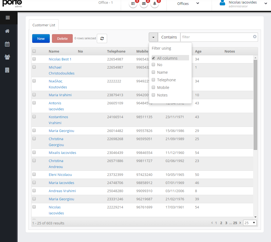Click the New customer button
This screenshot has width=271, height=242.
click(x=41, y=38)
